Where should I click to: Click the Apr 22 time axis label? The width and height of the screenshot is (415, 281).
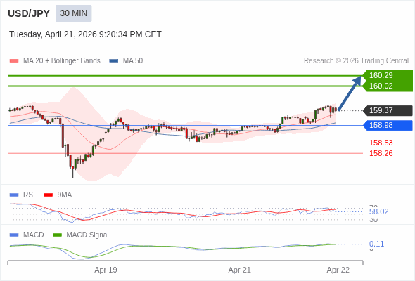tap(338, 270)
